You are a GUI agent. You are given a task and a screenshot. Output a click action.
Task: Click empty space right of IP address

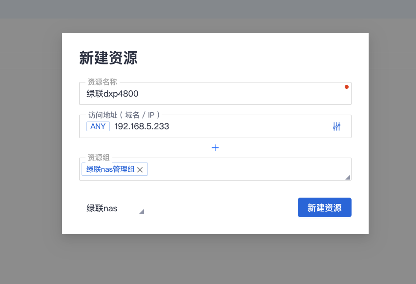click(x=244, y=126)
